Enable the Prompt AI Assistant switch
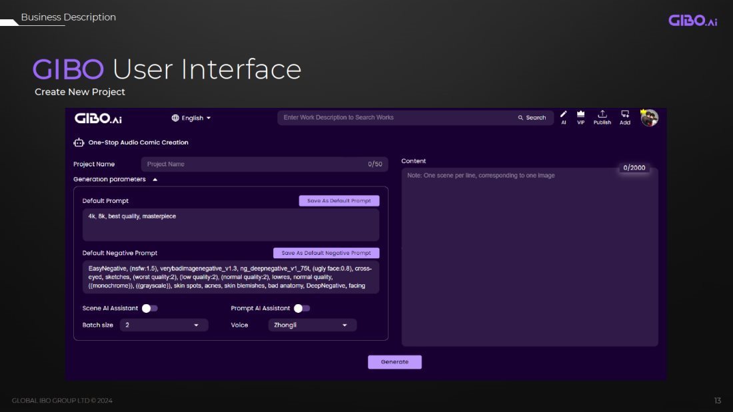Viewport: 733px width, 412px height. pyautogui.click(x=302, y=308)
